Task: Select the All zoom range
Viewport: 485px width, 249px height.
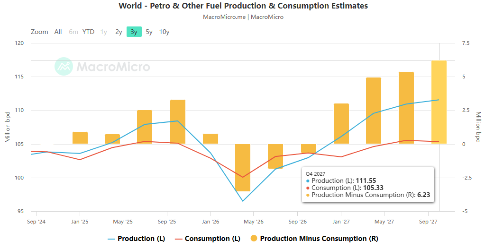Action: click(58, 32)
